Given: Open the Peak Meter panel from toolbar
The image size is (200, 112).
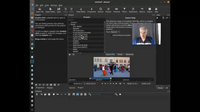Looking at the screenshot, I should [x=81, y=10].
